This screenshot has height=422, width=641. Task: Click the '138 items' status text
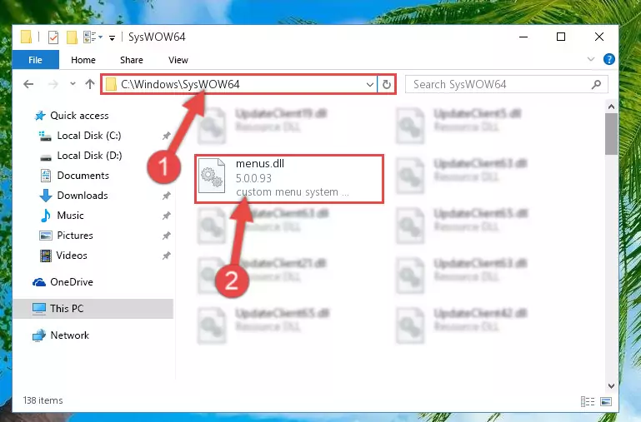coord(43,400)
